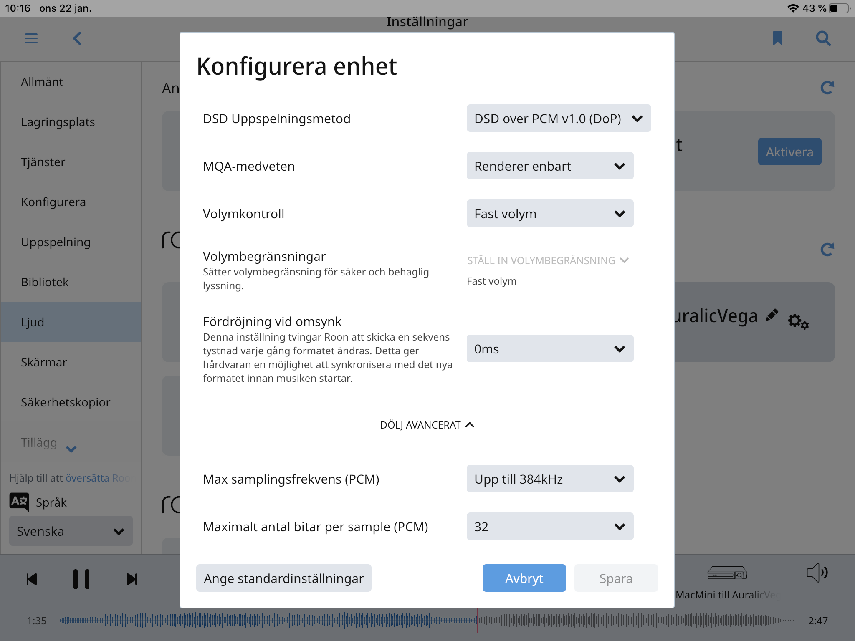The image size is (855, 641).
Task: Pause the current playback
Action: coord(81,579)
